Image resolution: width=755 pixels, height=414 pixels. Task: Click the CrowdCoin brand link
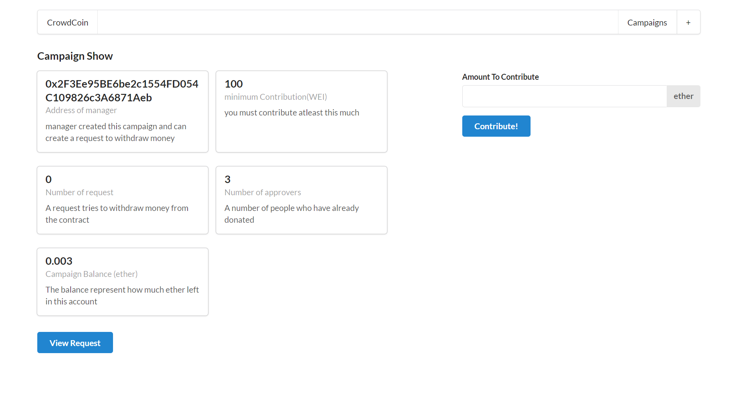[x=67, y=22]
